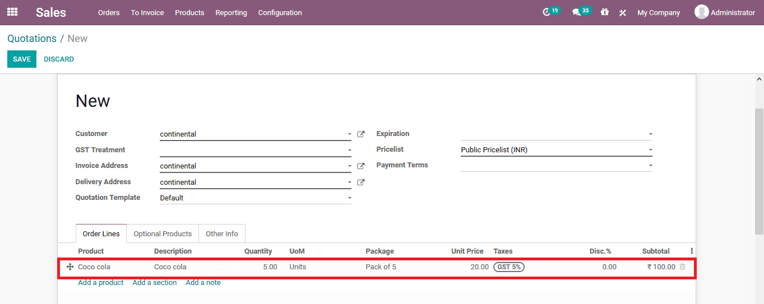Open the Expiration date dropdown
This screenshot has height=304, width=764.
[x=650, y=134]
